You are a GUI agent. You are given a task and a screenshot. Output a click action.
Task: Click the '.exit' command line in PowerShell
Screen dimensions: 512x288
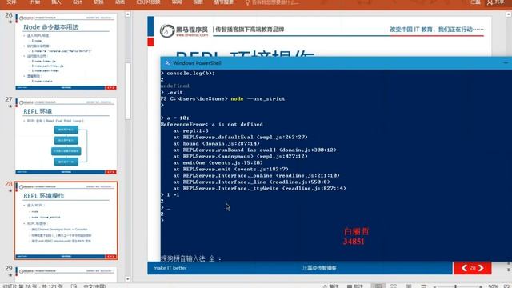[x=172, y=93]
